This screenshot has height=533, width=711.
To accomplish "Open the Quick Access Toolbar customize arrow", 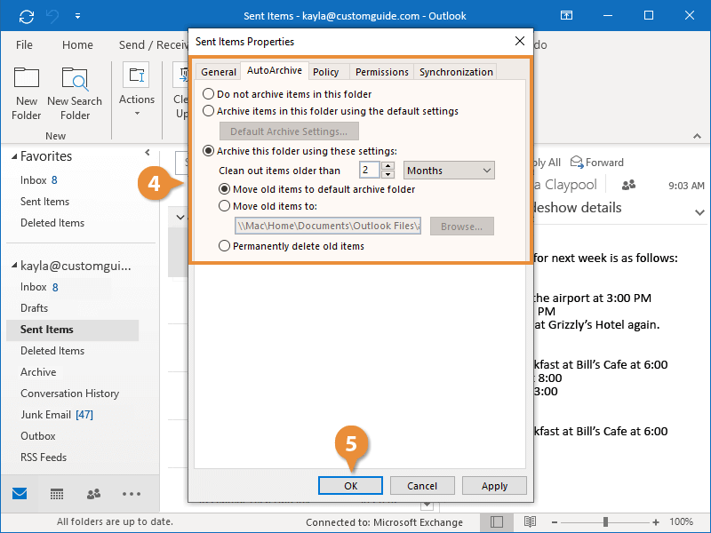I will point(77,16).
